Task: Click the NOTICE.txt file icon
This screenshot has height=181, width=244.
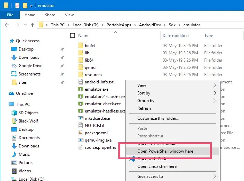Action: point(81,125)
